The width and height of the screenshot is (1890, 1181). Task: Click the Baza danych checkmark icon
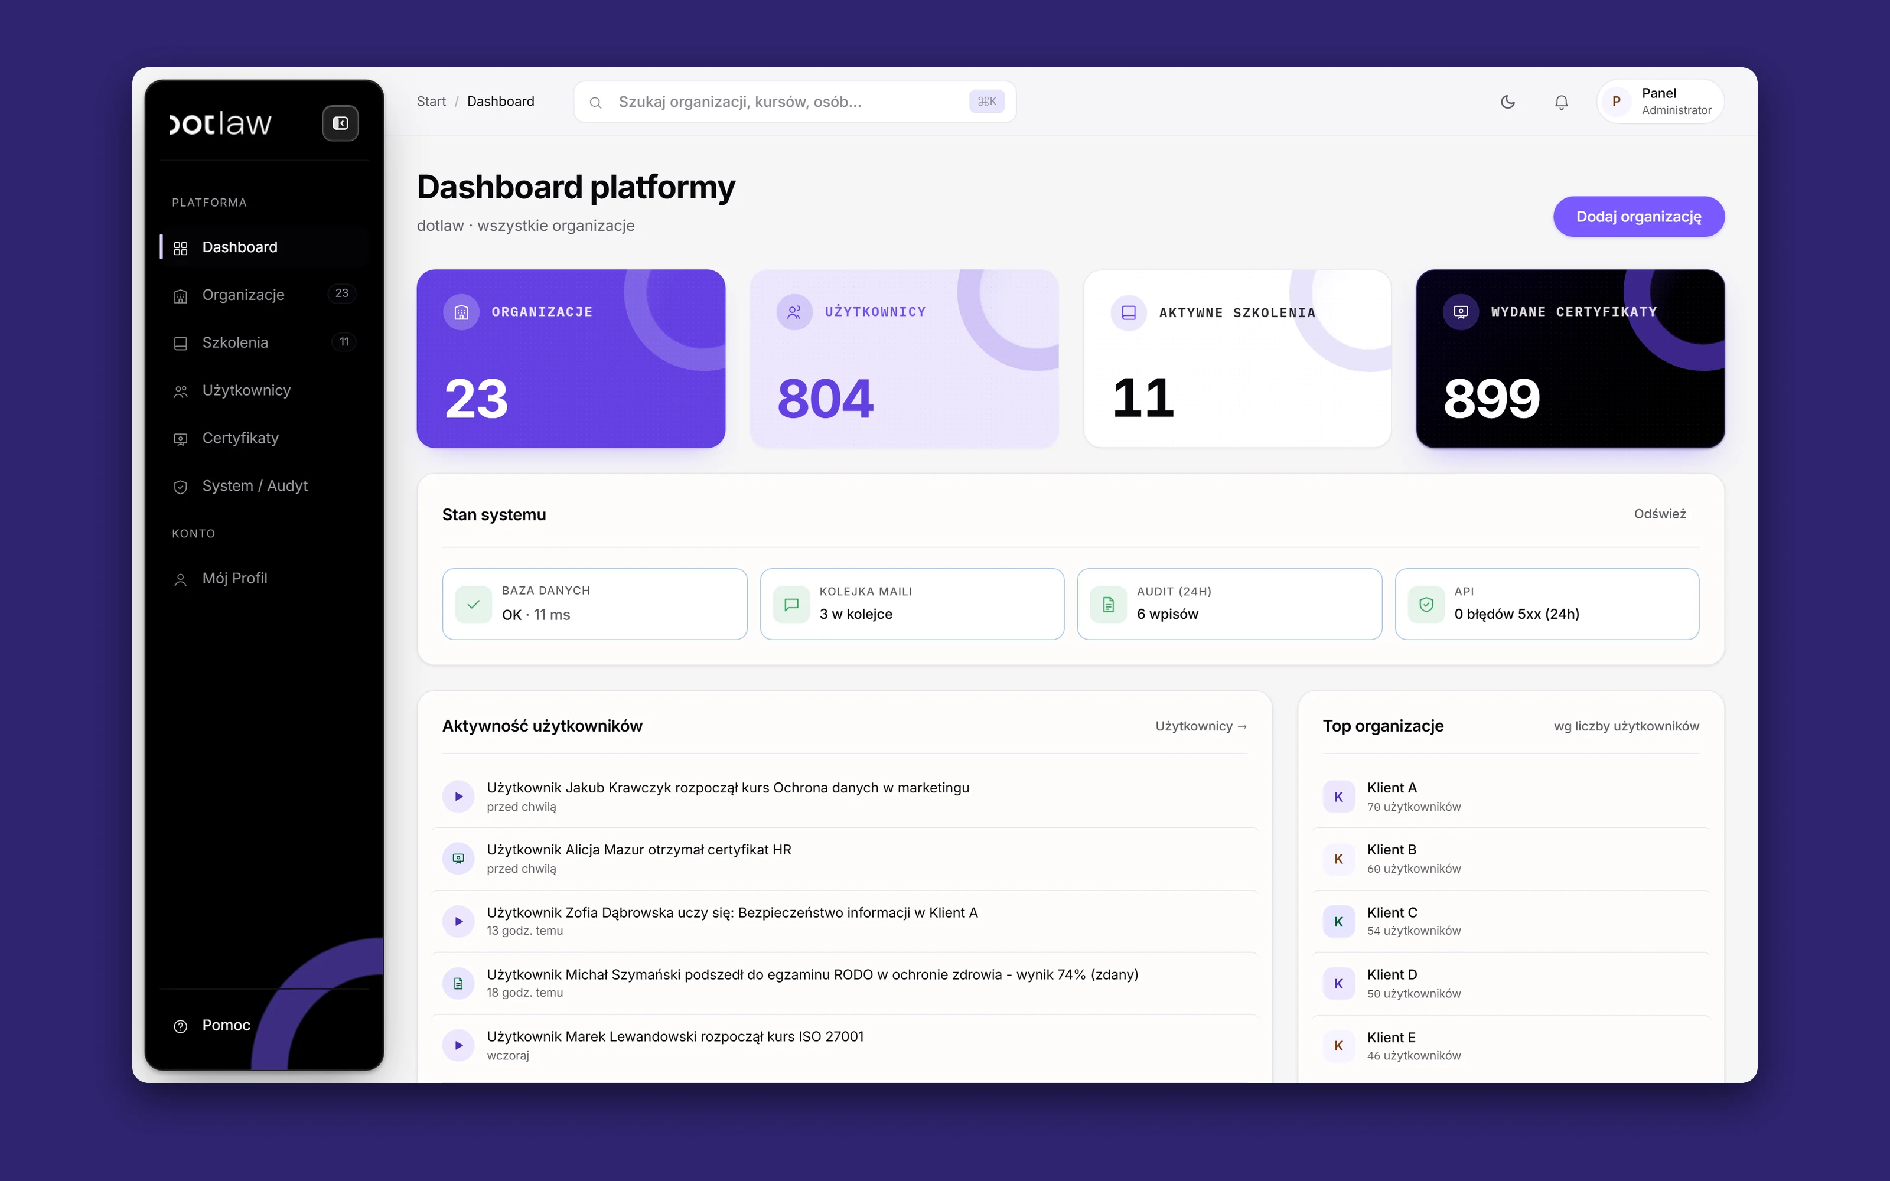click(x=473, y=603)
